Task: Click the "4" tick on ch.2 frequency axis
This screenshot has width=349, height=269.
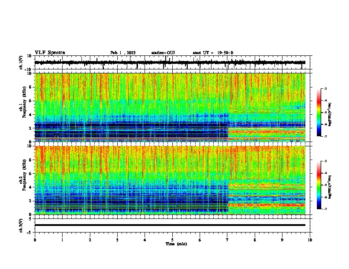Action: [x=30, y=187]
